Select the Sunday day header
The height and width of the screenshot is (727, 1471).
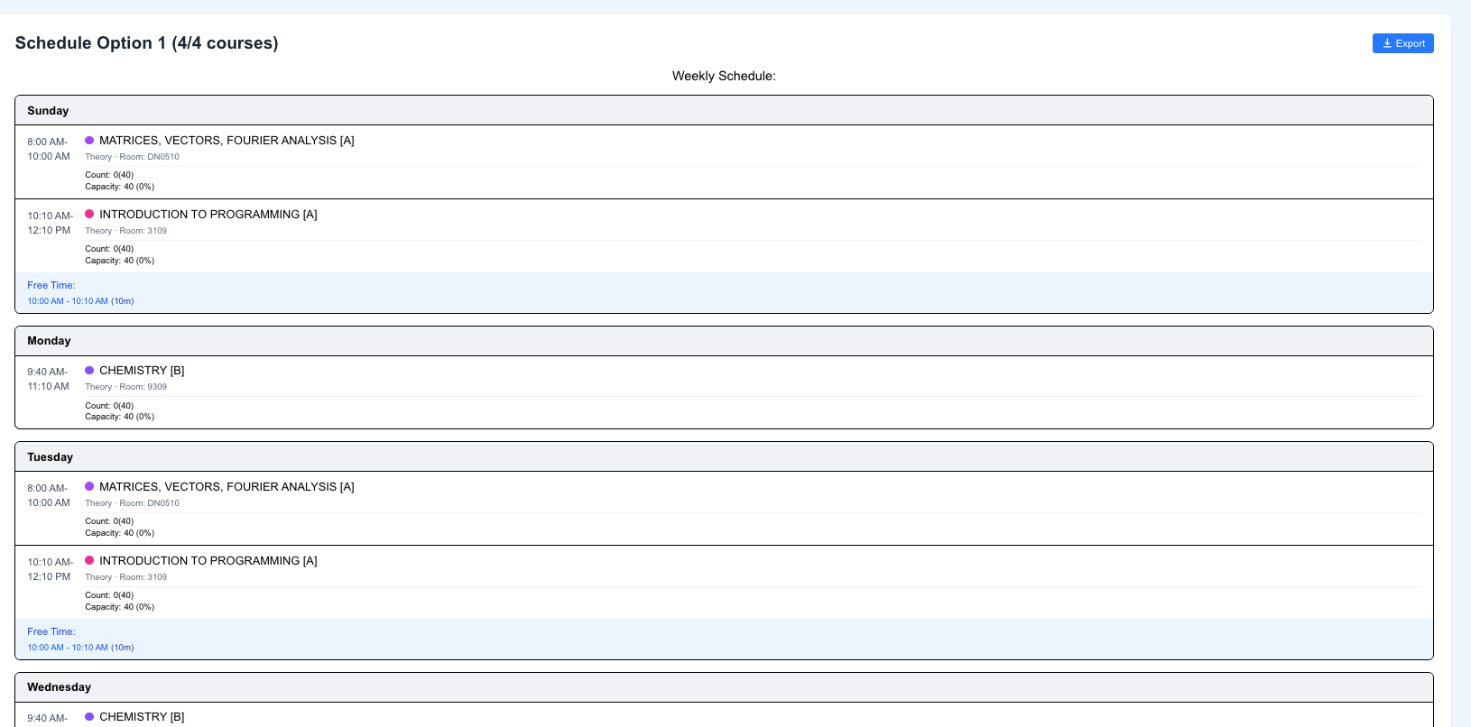[x=48, y=111]
